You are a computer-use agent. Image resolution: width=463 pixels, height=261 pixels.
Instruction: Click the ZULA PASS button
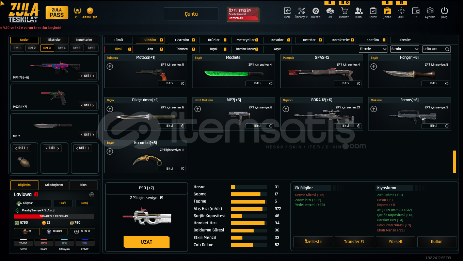(x=57, y=13)
